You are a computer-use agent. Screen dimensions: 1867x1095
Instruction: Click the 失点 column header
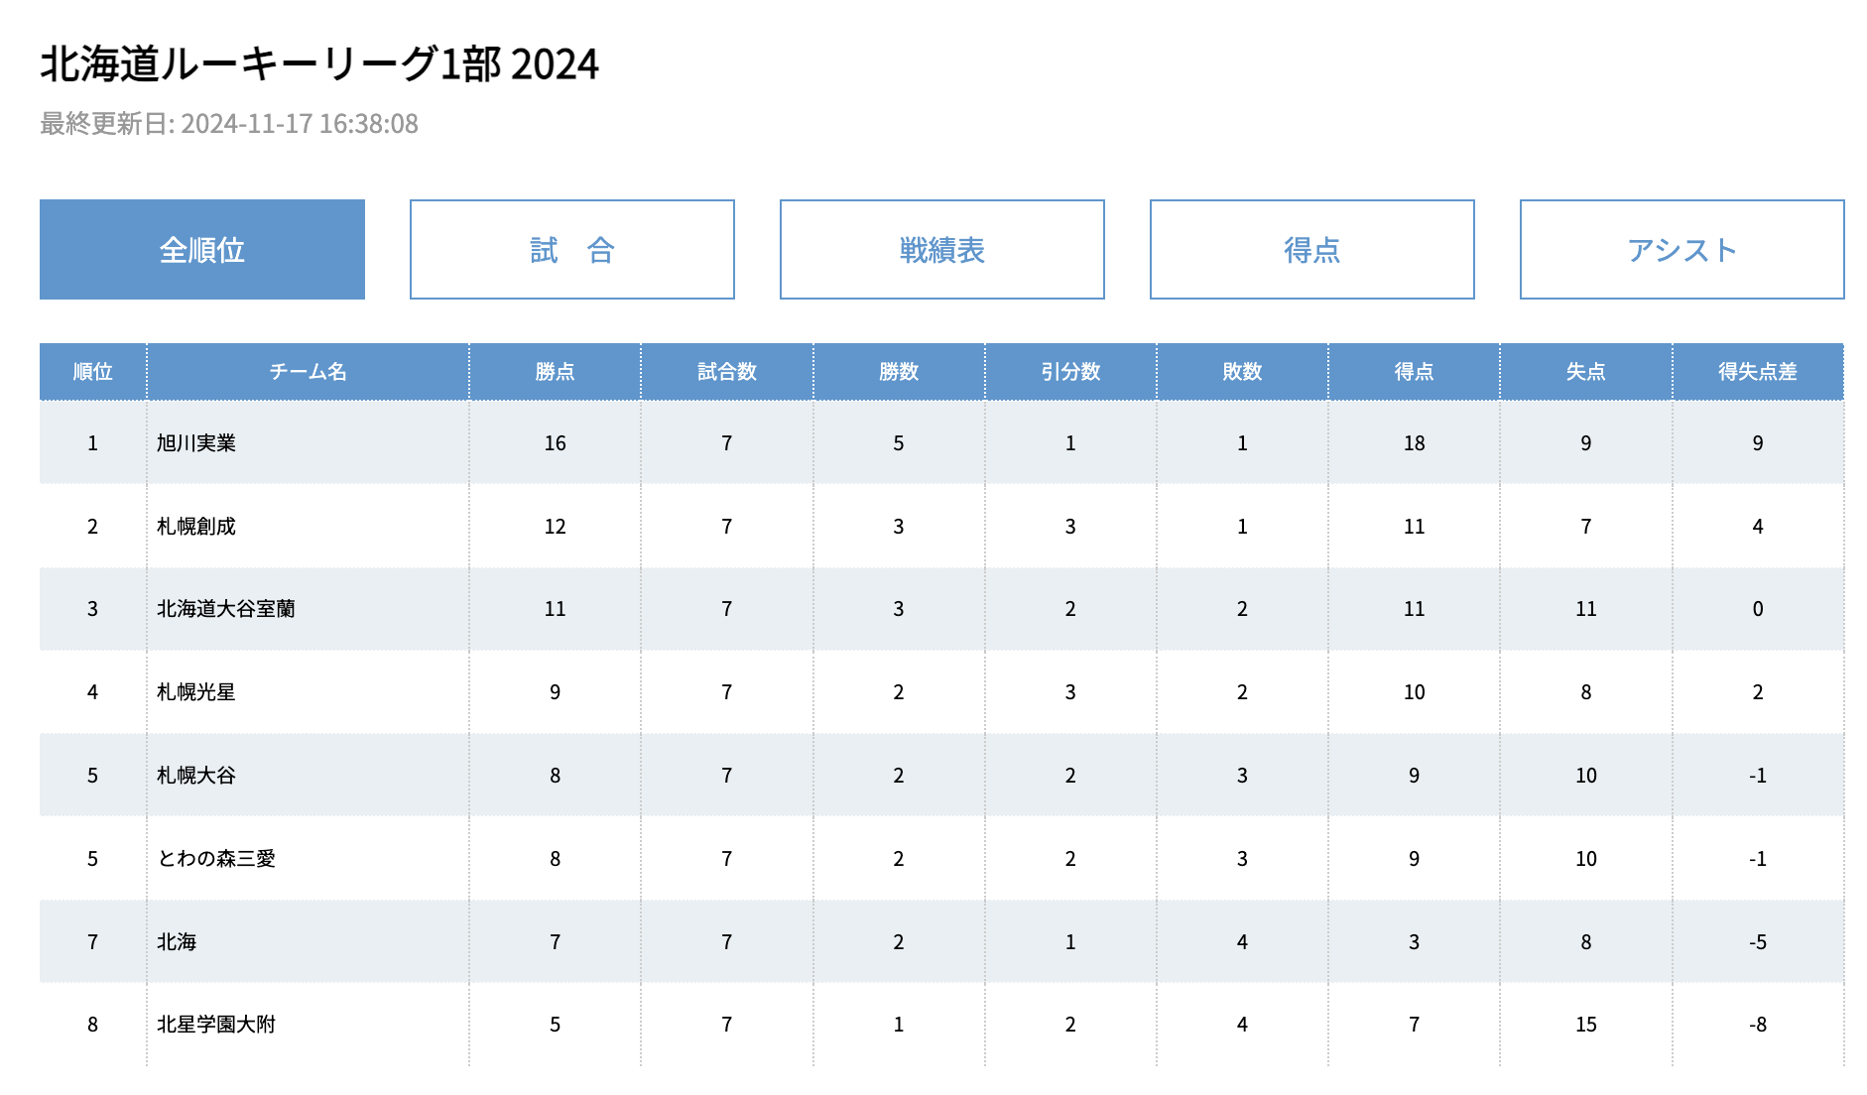point(1586,372)
